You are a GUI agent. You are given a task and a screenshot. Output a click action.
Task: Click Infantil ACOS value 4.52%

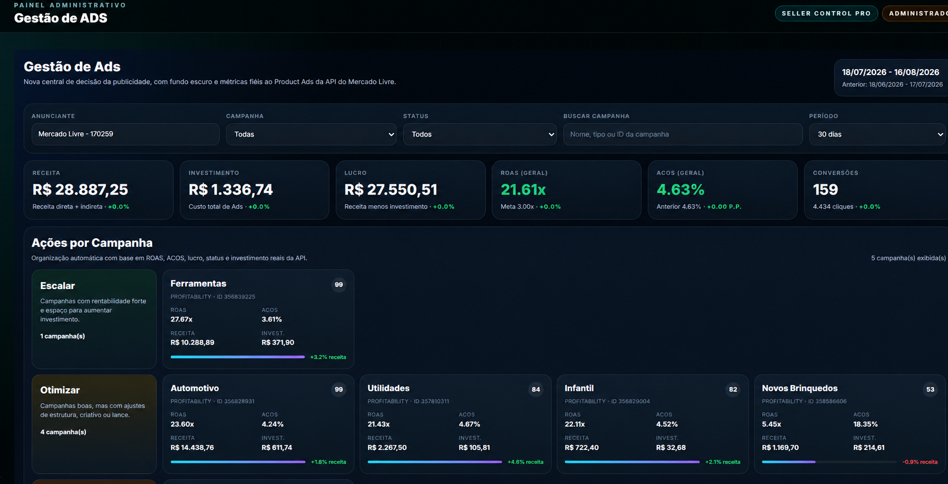667,424
